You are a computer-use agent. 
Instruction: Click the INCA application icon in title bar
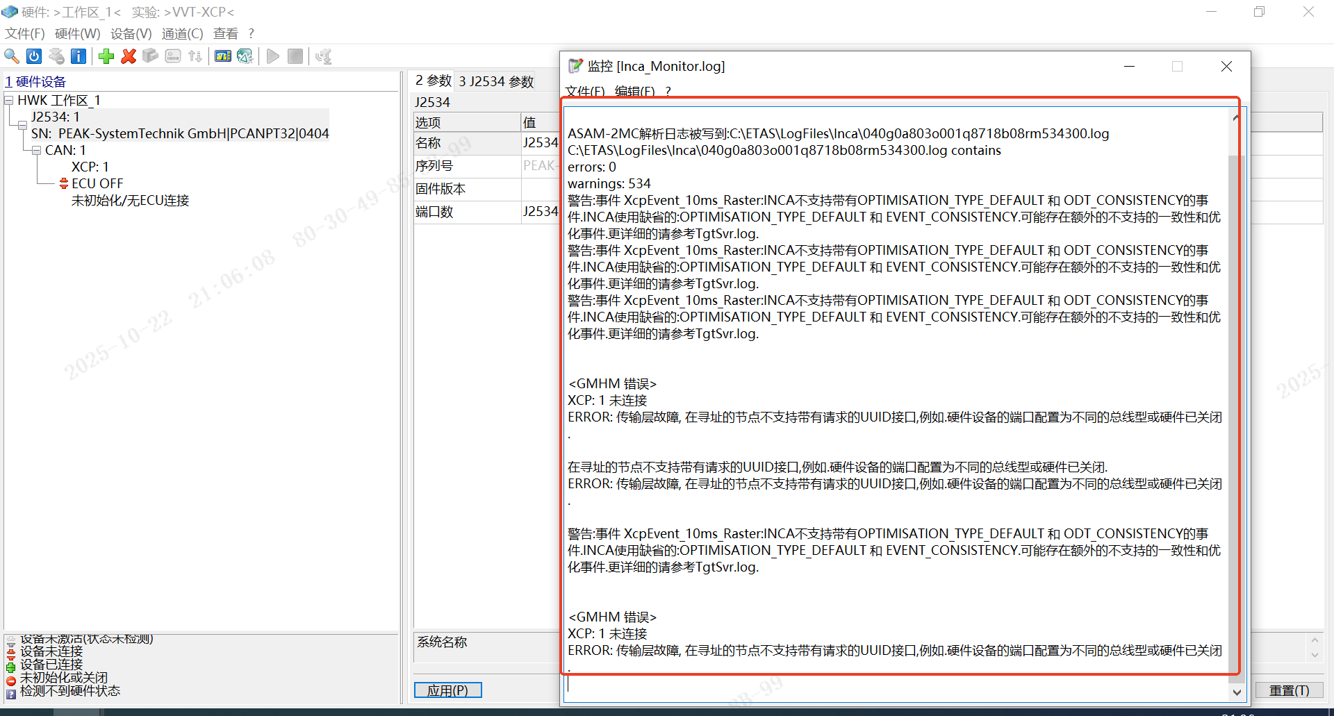(x=10, y=12)
